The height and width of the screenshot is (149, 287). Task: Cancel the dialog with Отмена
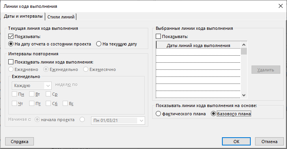click(269, 142)
